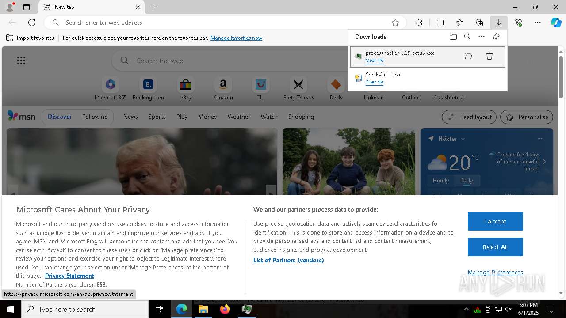Delete the processhacker-2.39-setup.exe download

490,56
